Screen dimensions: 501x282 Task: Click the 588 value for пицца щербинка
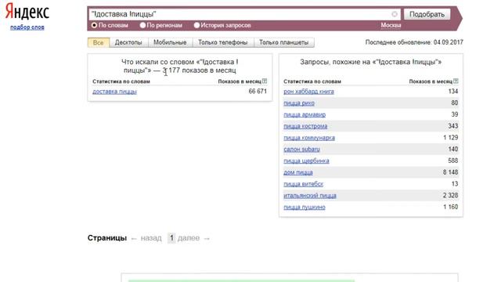click(453, 161)
